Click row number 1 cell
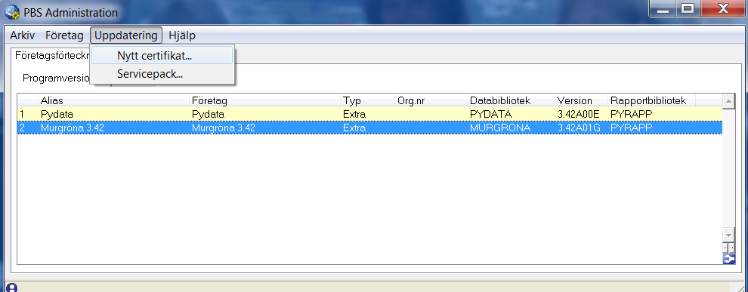The image size is (748, 292). pos(28,115)
